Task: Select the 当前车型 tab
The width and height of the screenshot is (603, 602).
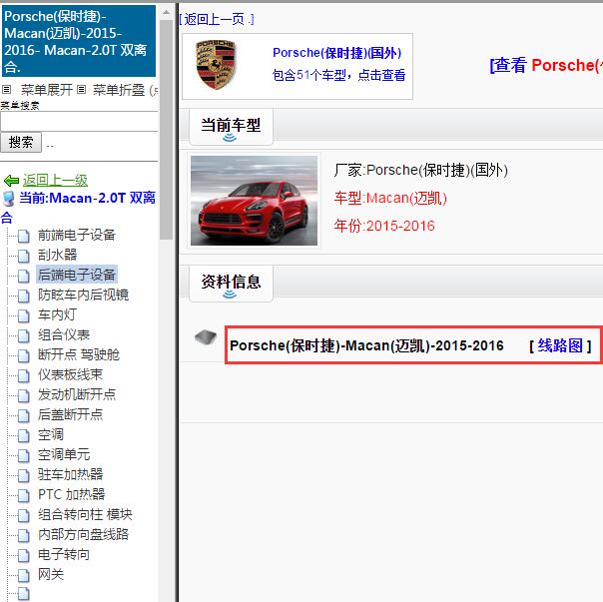Action: (231, 127)
